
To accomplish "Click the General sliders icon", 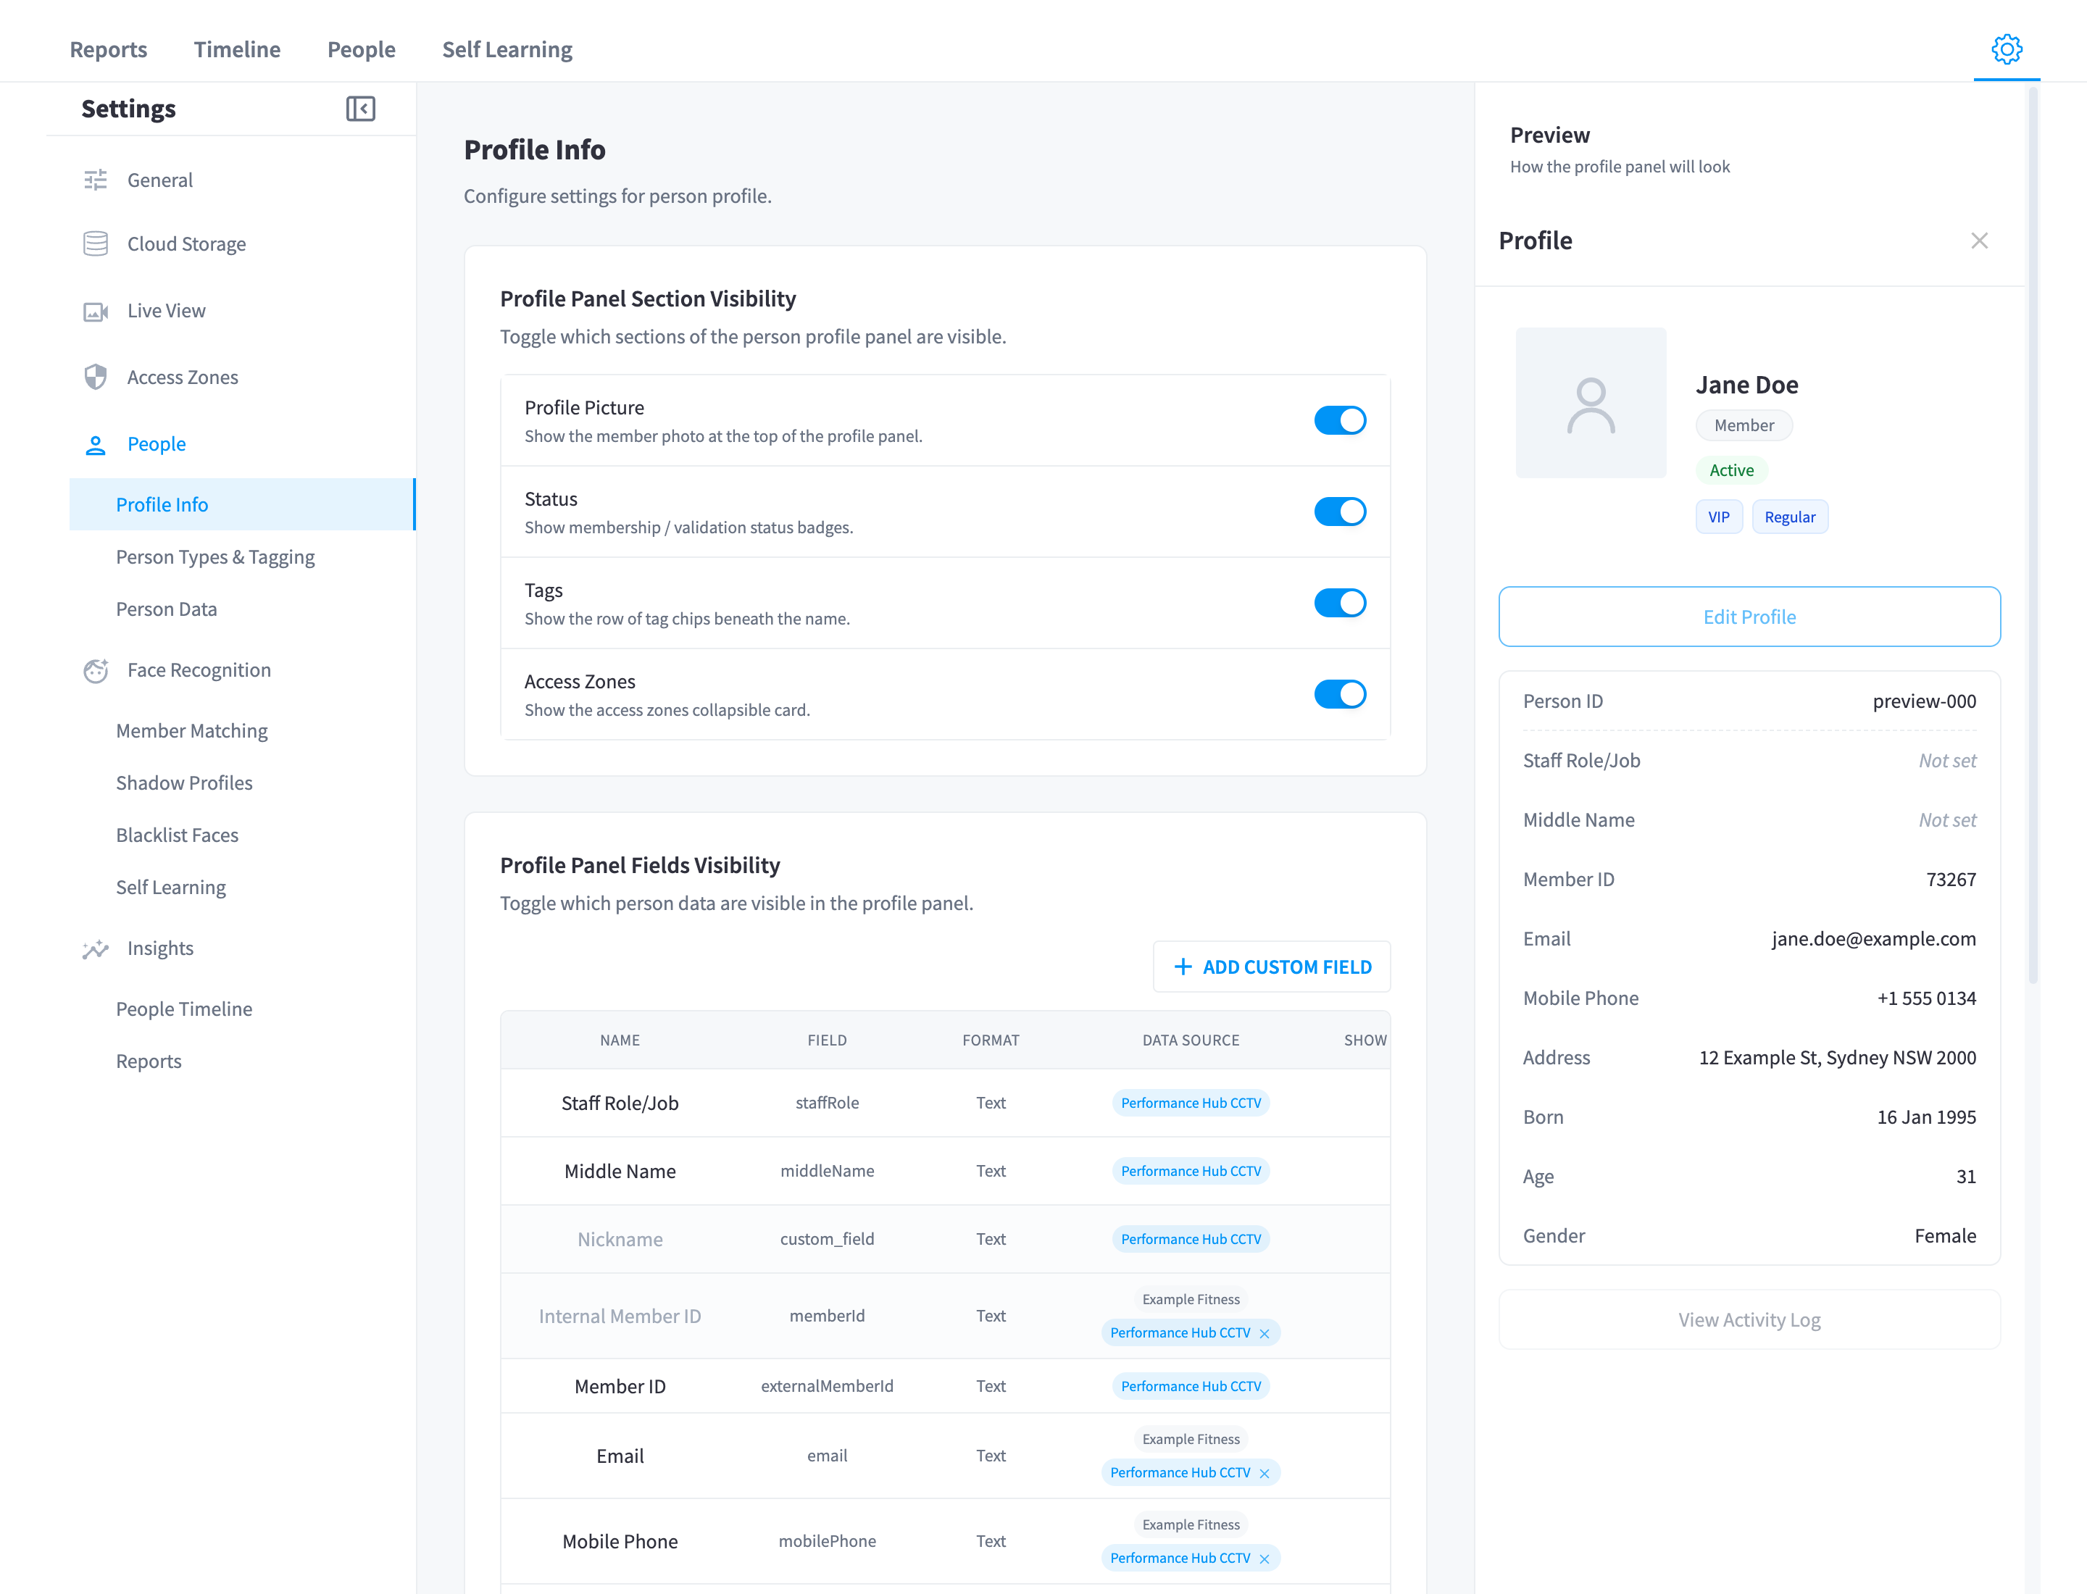I will (x=96, y=180).
